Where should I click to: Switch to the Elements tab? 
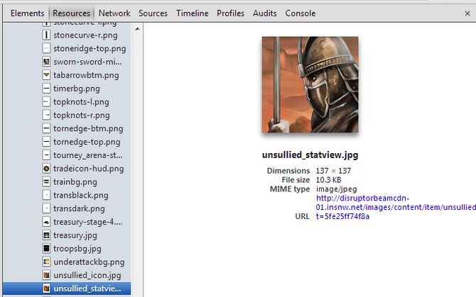pyautogui.click(x=27, y=13)
